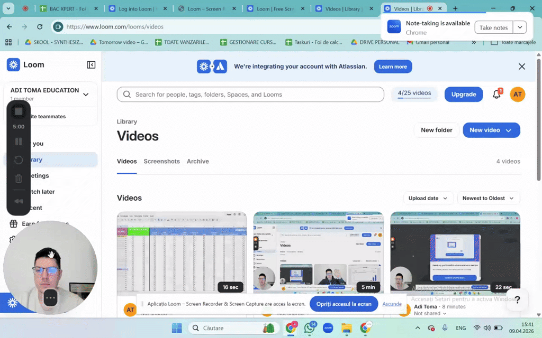
Task: Open a new browser tab with plus
Action: pyautogui.click(x=455, y=8)
